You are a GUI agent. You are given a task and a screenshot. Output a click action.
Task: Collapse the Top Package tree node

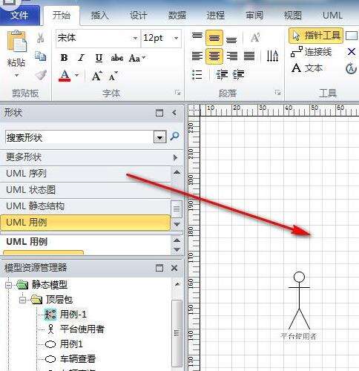click(x=22, y=300)
